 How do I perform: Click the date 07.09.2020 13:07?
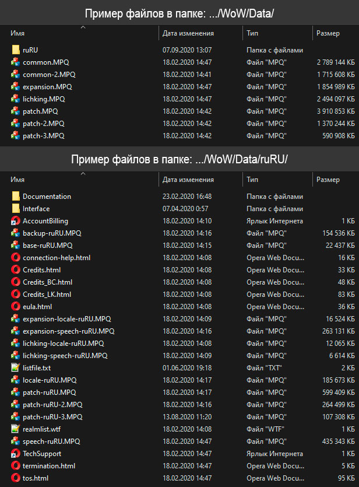coord(187,50)
